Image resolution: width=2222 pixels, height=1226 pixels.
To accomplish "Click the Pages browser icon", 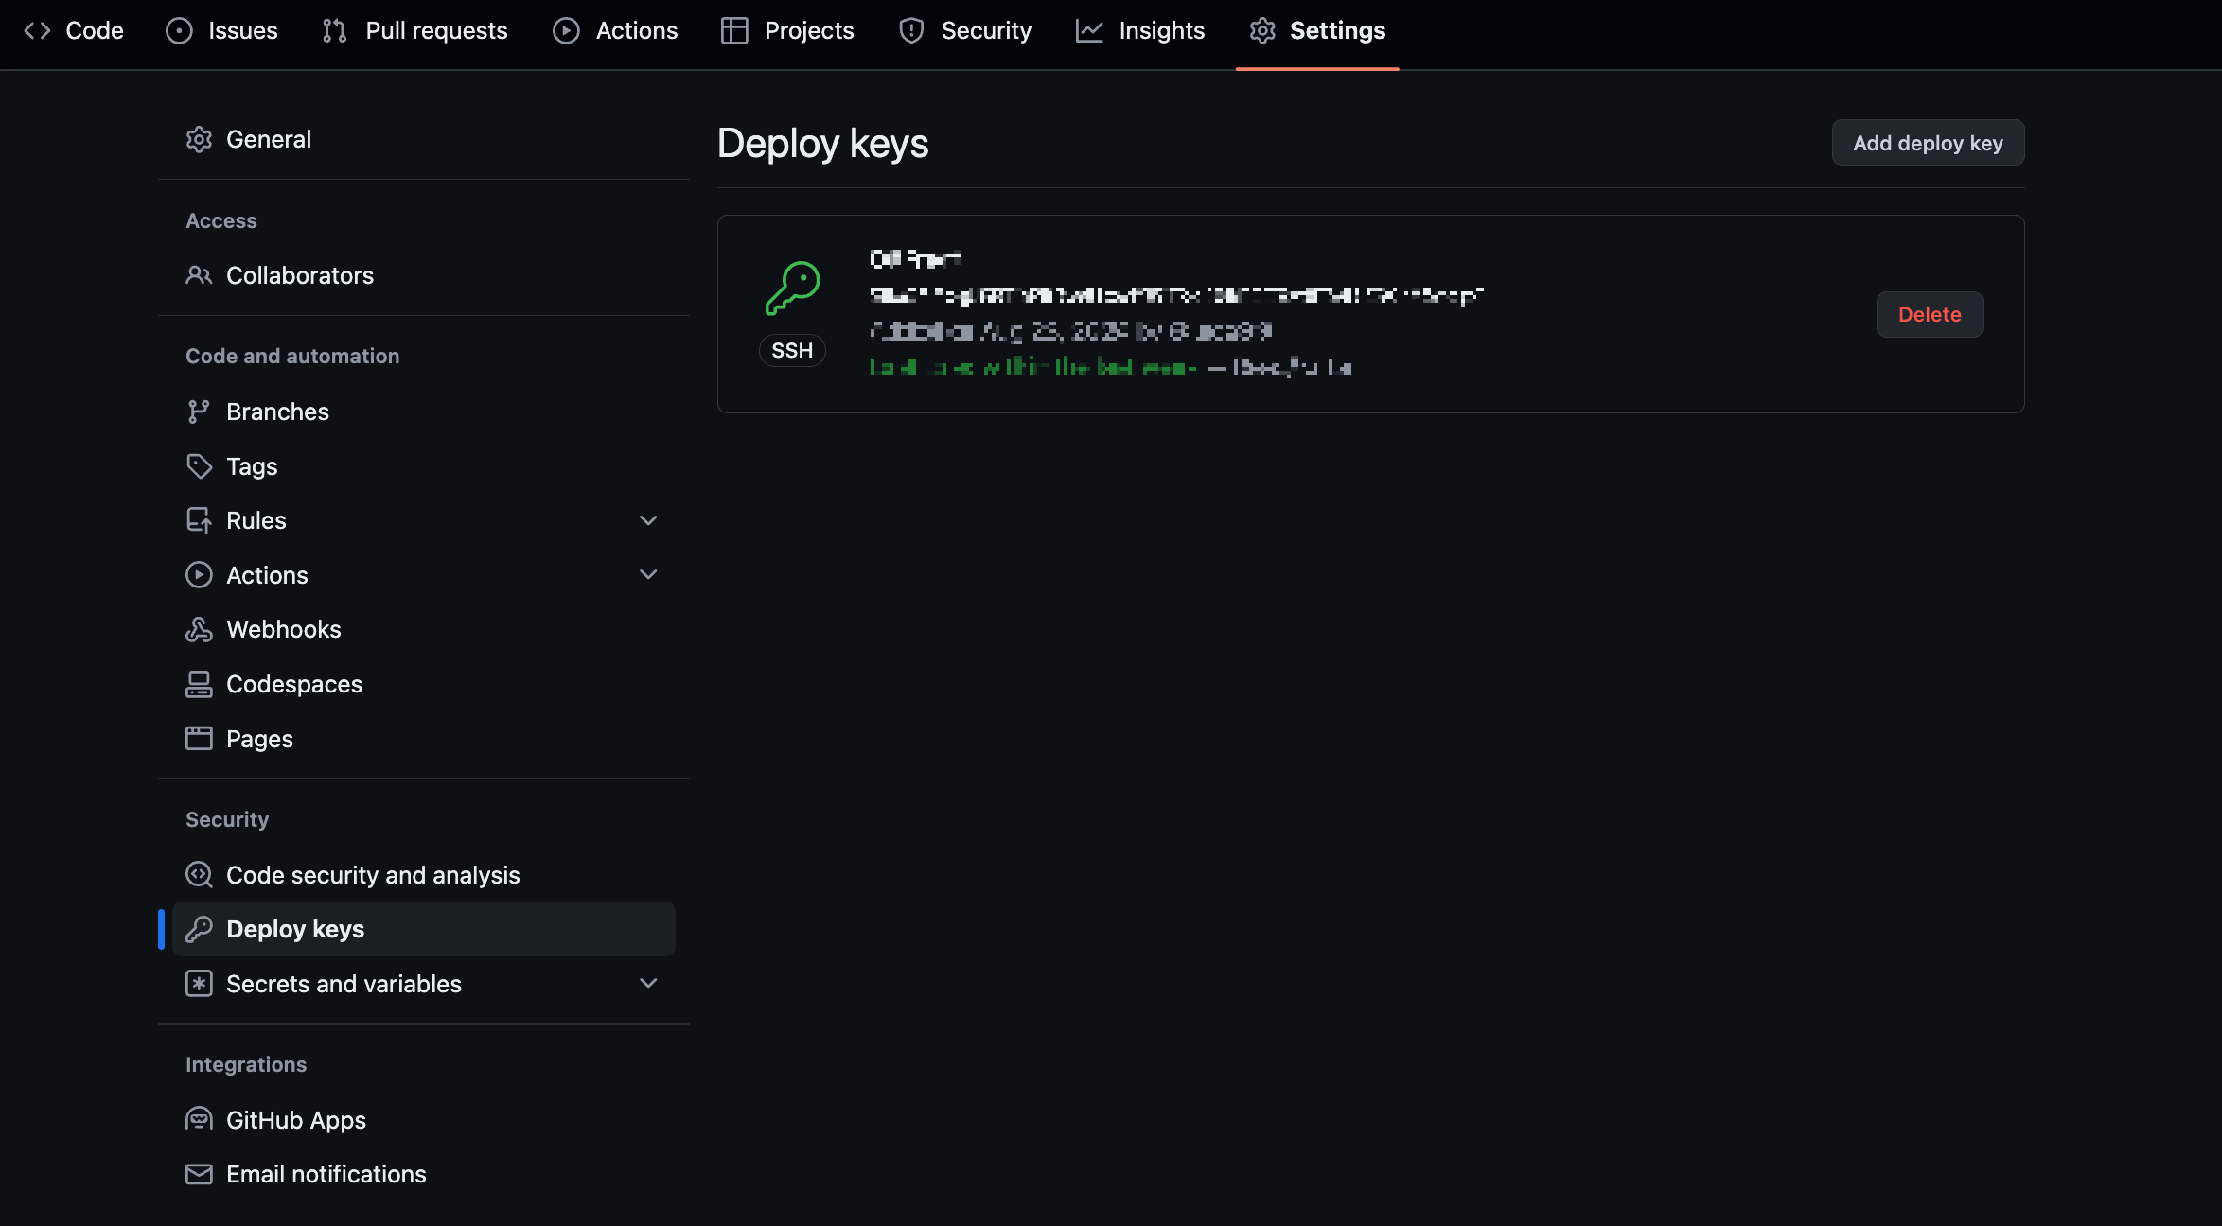I will pos(199,739).
